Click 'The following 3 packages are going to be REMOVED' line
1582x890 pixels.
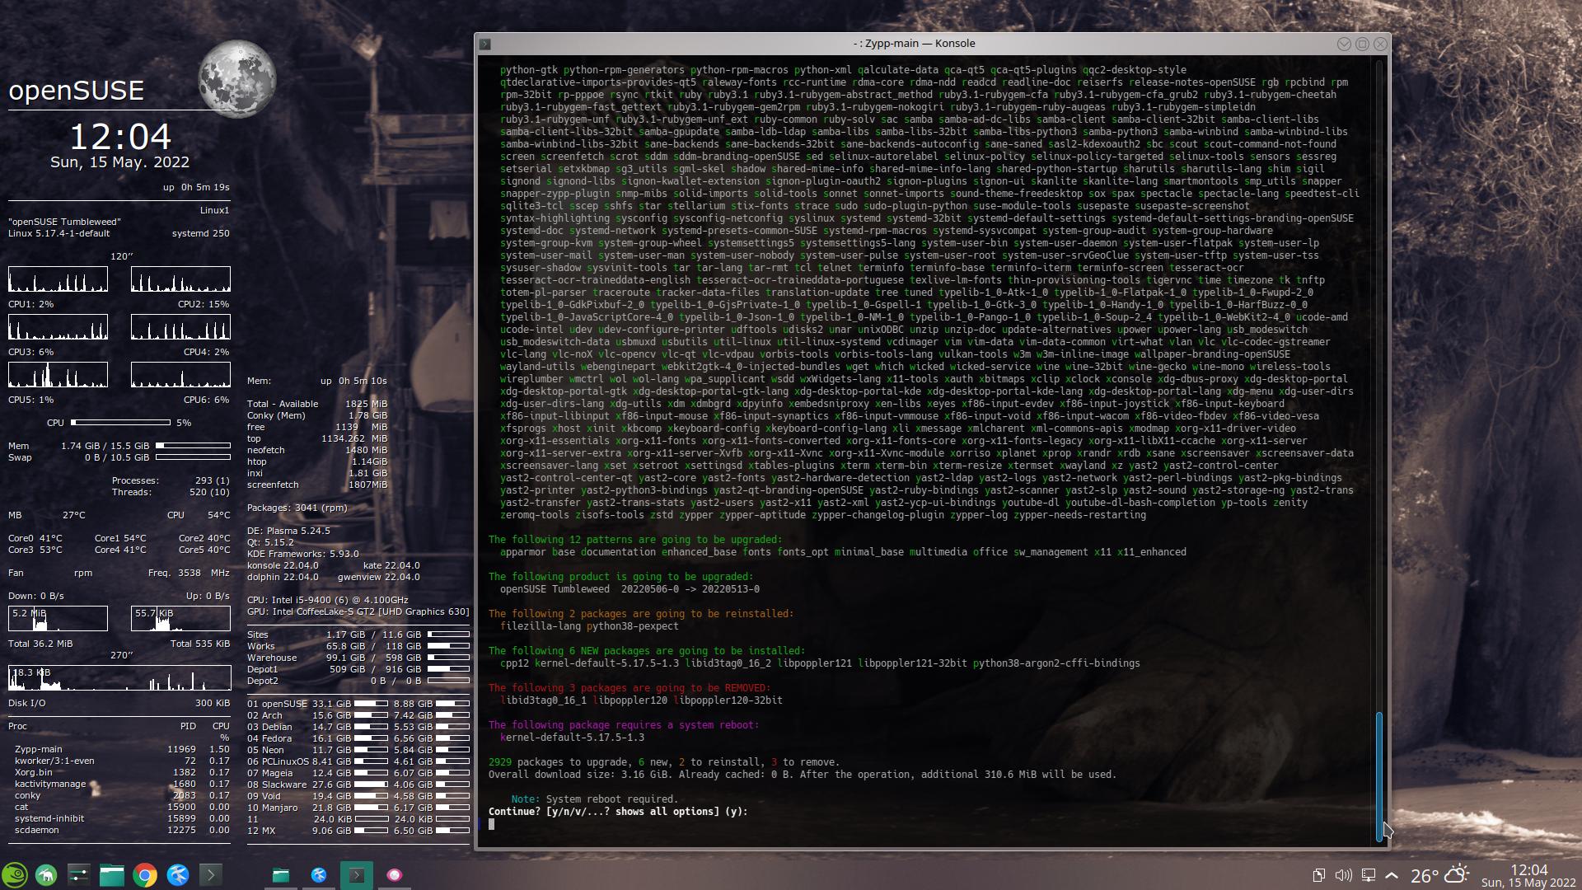629,688
